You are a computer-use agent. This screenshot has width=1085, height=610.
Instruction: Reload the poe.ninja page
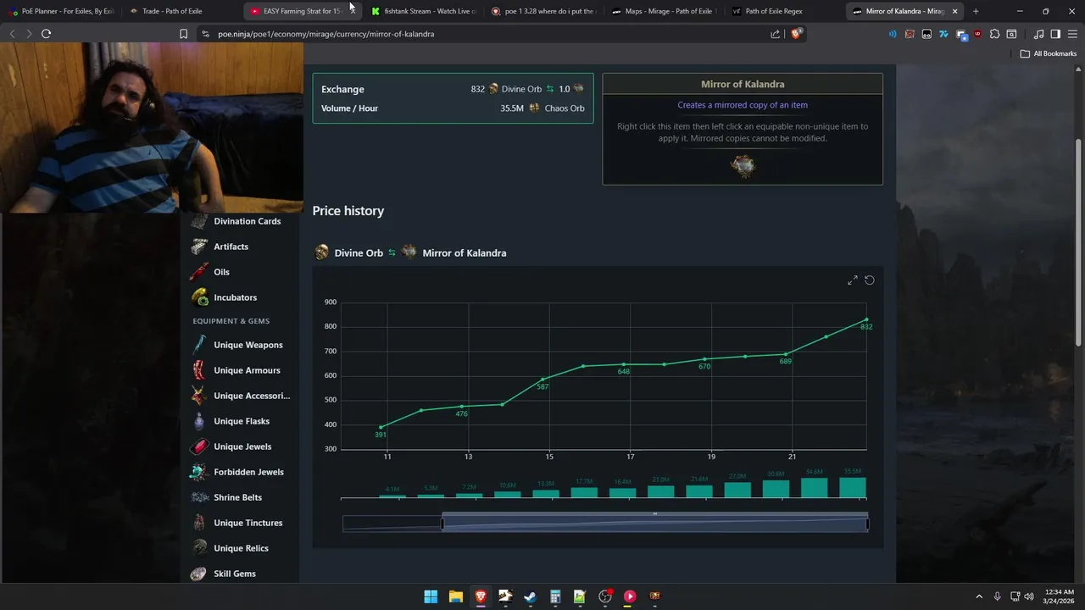(46, 34)
